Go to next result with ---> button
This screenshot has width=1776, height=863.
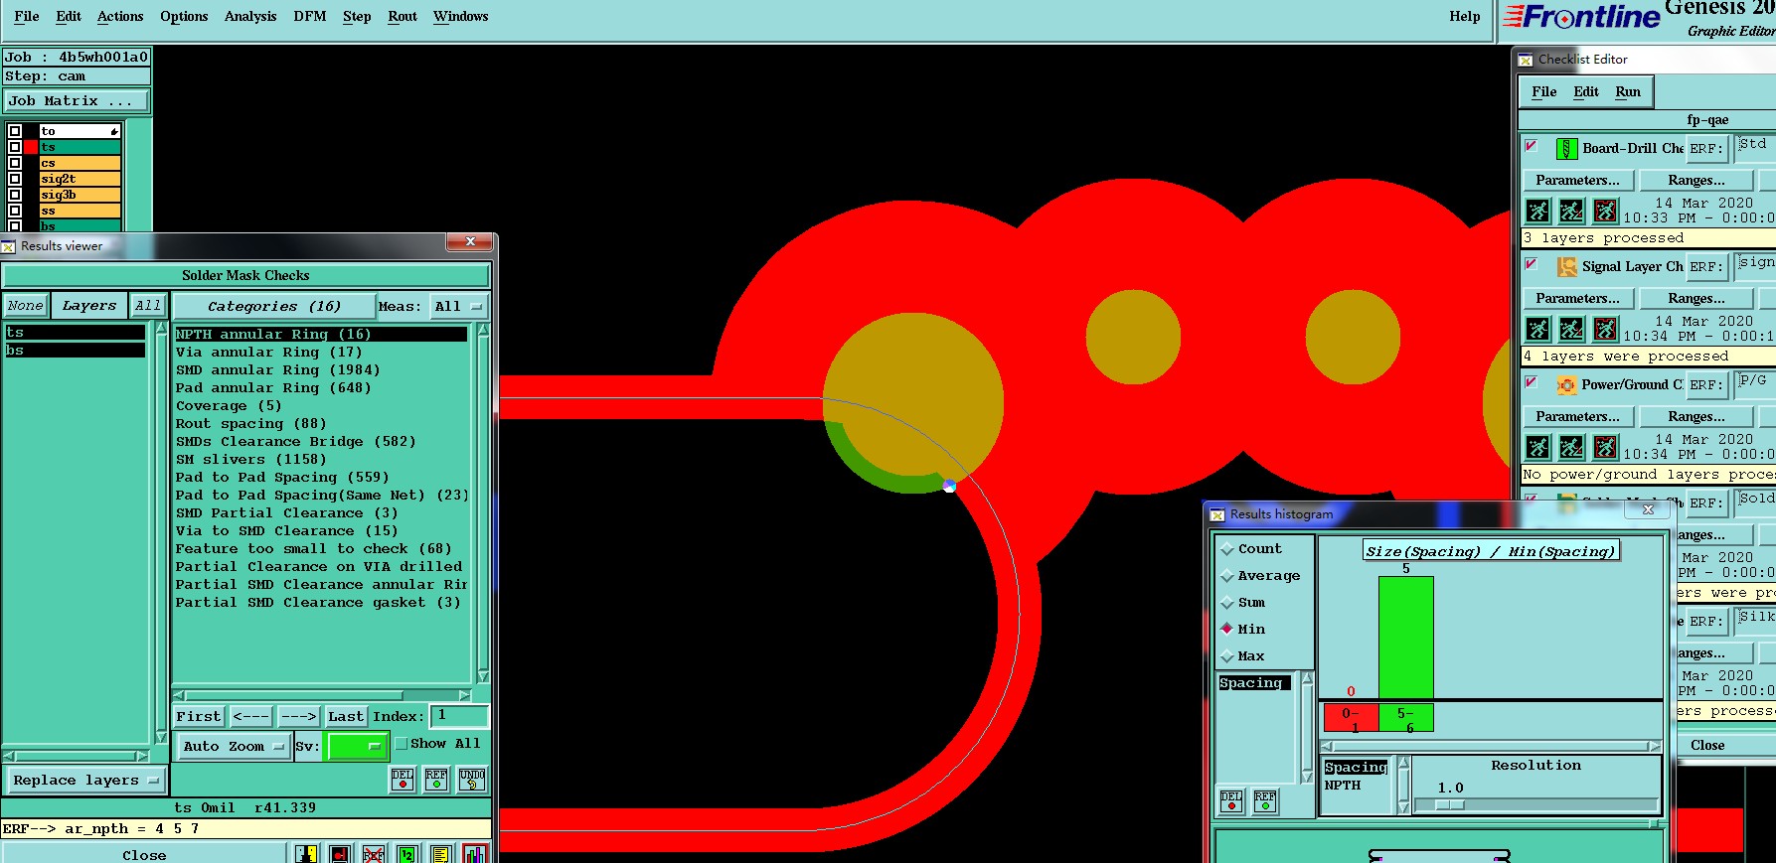click(x=298, y=716)
